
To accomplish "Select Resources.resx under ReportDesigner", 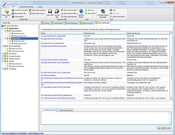I will (x=19, y=34).
